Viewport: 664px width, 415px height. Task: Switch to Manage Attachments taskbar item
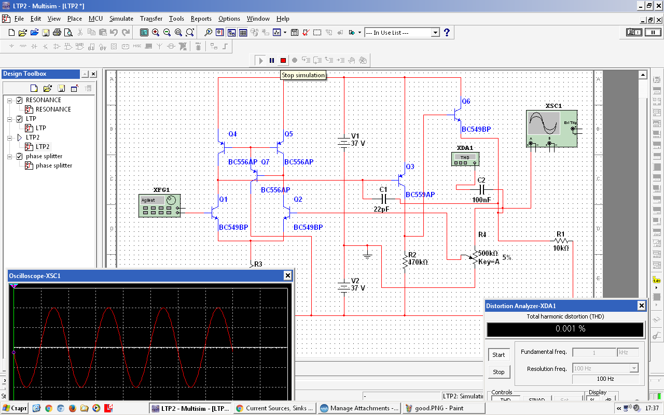pyautogui.click(x=359, y=408)
